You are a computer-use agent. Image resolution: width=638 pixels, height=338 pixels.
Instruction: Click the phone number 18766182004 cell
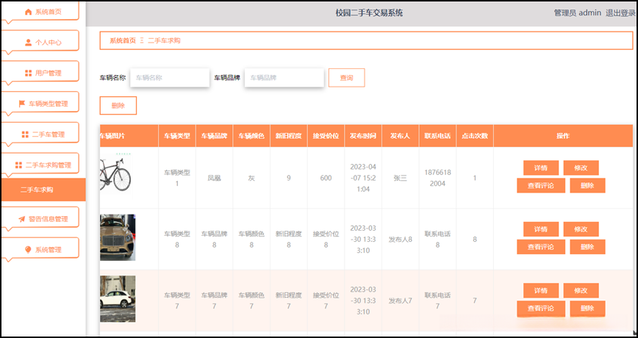[437, 178]
